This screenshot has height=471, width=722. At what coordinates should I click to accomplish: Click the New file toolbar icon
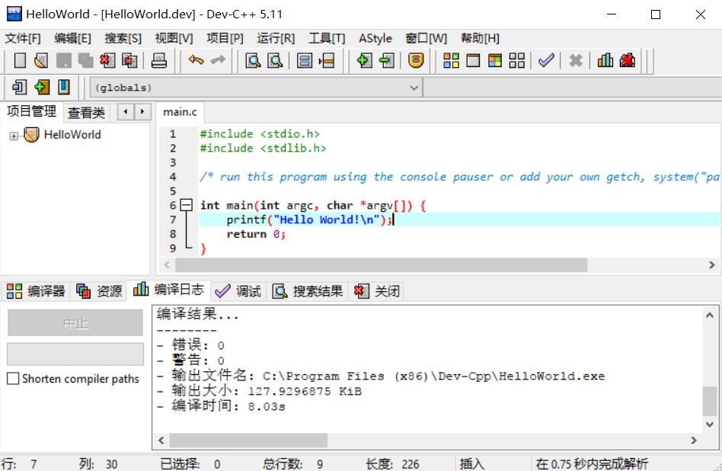tap(20, 60)
